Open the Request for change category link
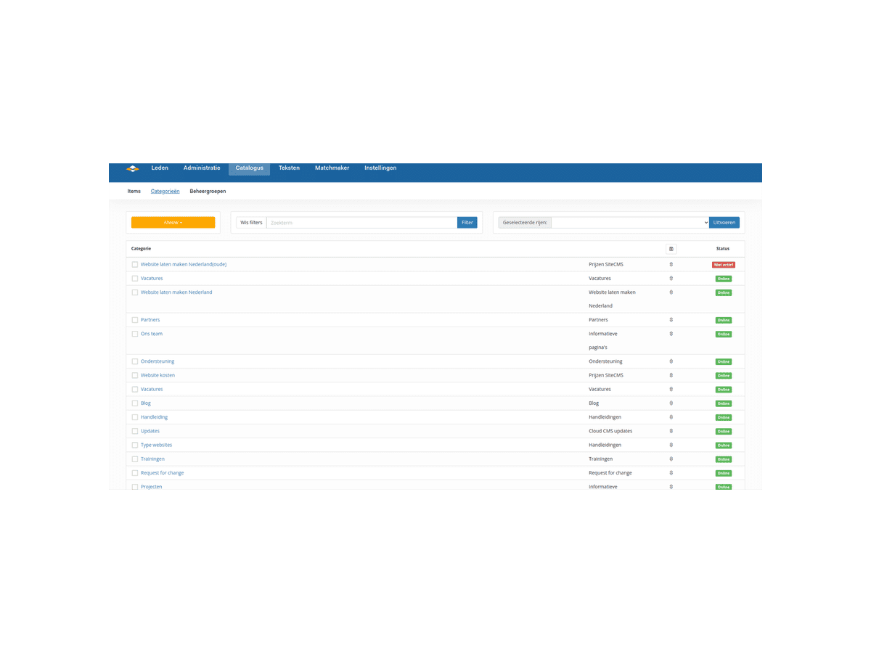The width and height of the screenshot is (871, 653). (162, 473)
